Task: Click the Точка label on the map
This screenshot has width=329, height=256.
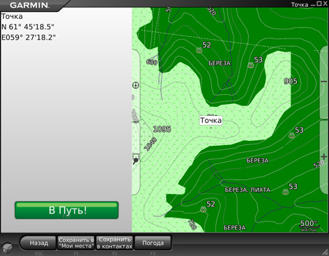Action: [211, 121]
